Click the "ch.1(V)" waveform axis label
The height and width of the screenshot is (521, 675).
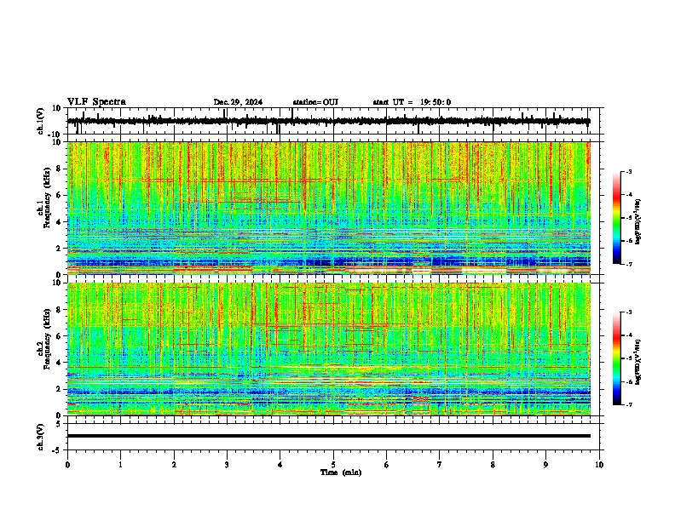point(41,121)
